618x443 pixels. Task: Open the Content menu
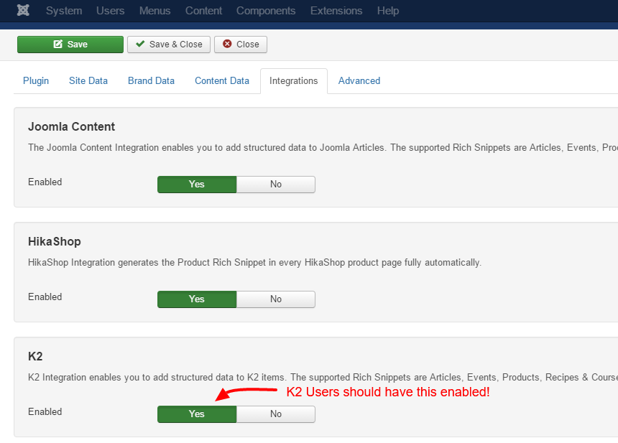[x=204, y=11]
